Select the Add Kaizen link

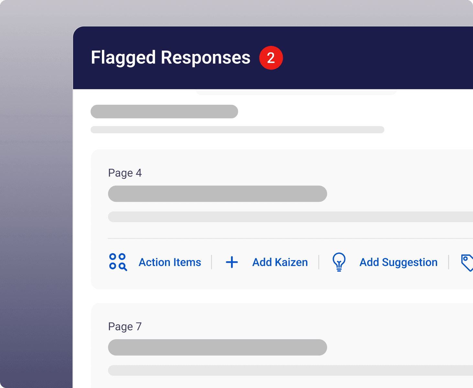click(280, 262)
